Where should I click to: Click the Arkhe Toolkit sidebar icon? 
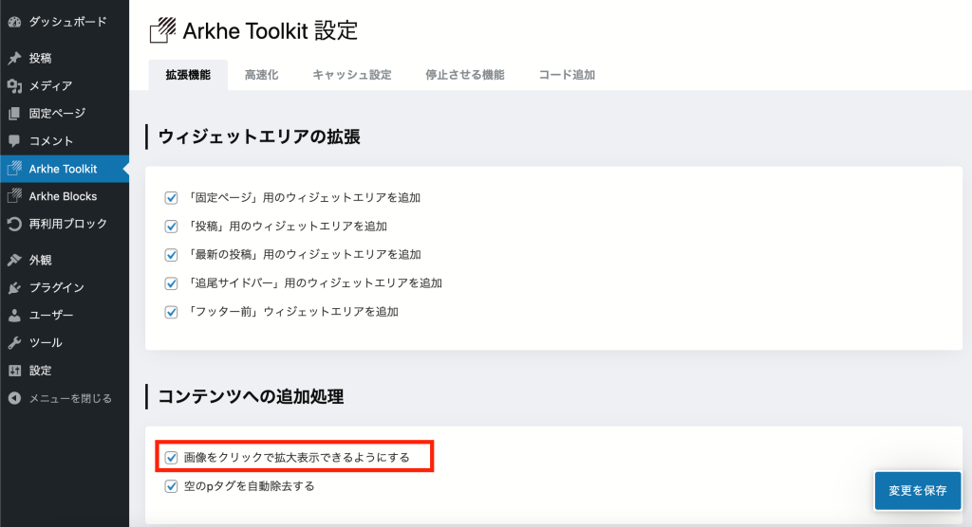point(14,169)
